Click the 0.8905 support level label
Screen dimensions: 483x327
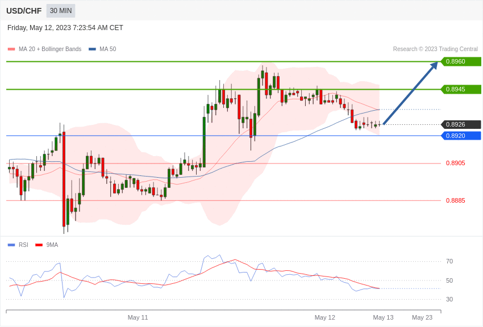[456, 163]
